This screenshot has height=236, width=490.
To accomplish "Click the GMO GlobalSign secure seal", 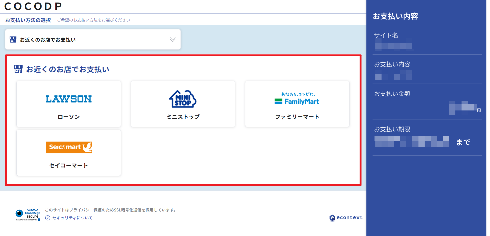I will [28, 215].
